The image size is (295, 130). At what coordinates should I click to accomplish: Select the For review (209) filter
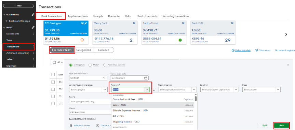[x=62, y=50]
